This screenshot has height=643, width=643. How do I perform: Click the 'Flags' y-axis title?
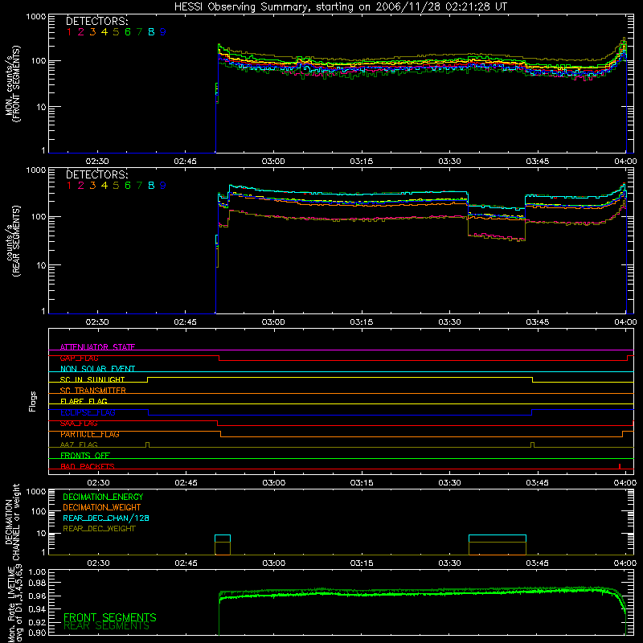(33, 401)
